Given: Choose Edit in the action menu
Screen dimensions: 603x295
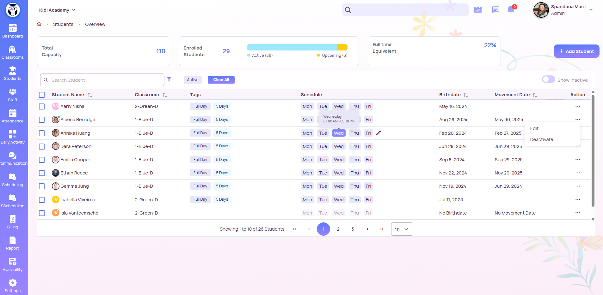Looking at the screenshot, I should click(x=534, y=128).
